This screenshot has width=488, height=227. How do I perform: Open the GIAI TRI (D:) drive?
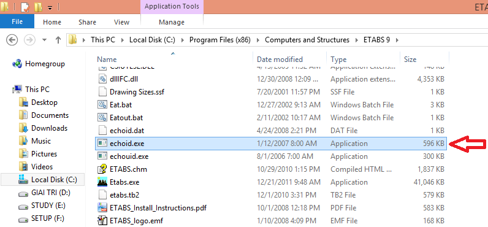pyautogui.click(x=50, y=193)
